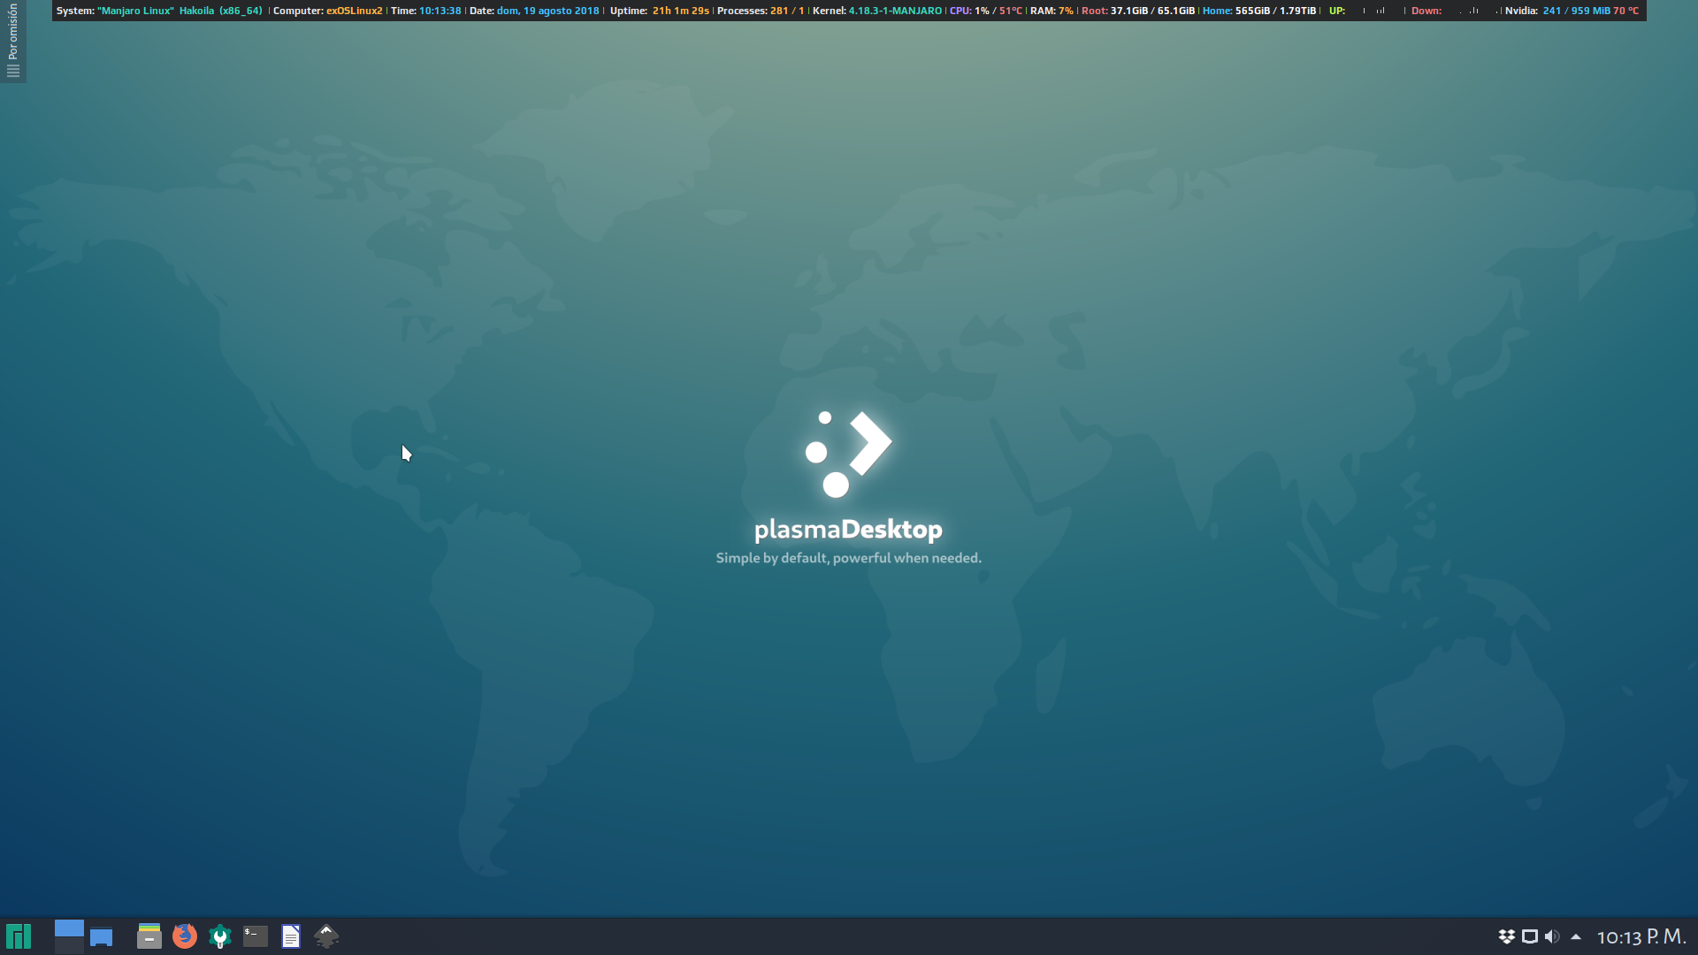This screenshot has width=1698, height=955.
Task: Click the 'Processes: 281 / 1' status text
Action: coord(761,11)
